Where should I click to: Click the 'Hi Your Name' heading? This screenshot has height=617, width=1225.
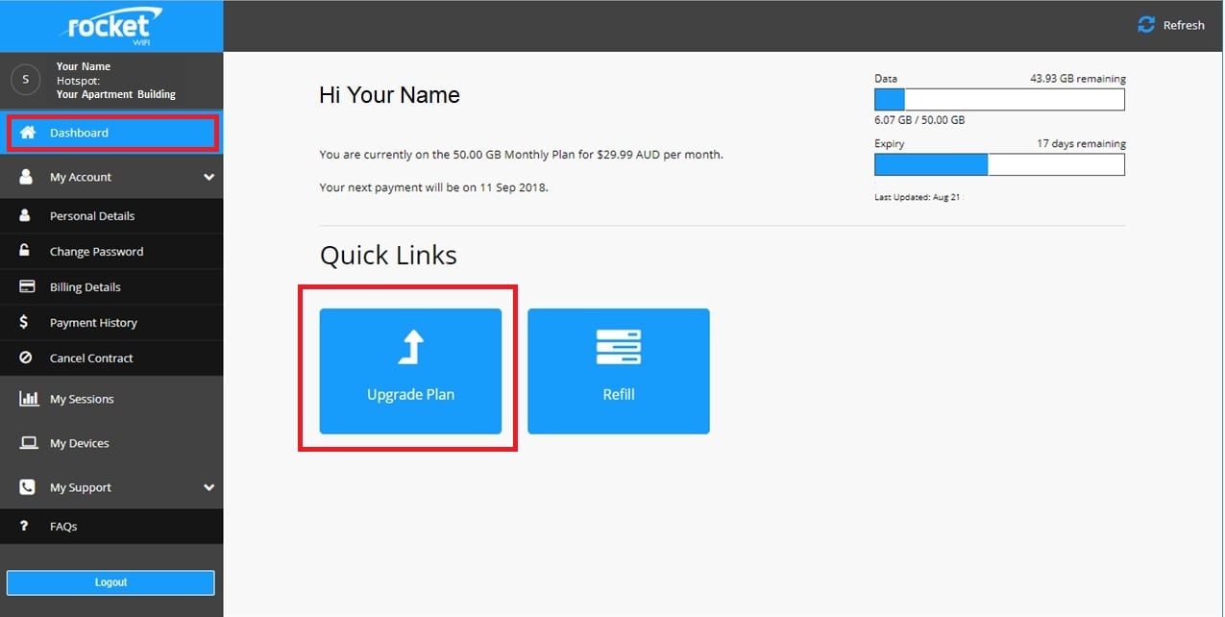click(389, 95)
